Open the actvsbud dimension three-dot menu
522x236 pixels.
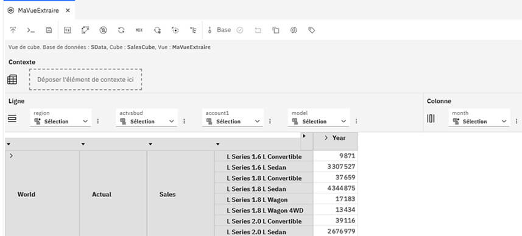(184, 121)
